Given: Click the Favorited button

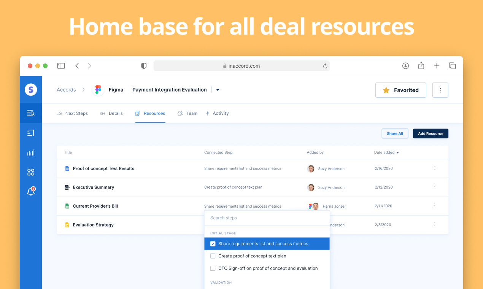Looking at the screenshot, I should point(401,90).
